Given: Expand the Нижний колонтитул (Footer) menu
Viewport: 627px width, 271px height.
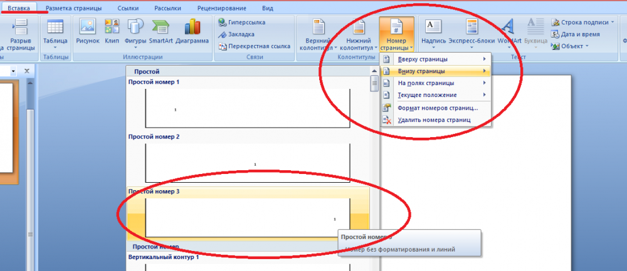Looking at the screenshot, I should pos(357,34).
